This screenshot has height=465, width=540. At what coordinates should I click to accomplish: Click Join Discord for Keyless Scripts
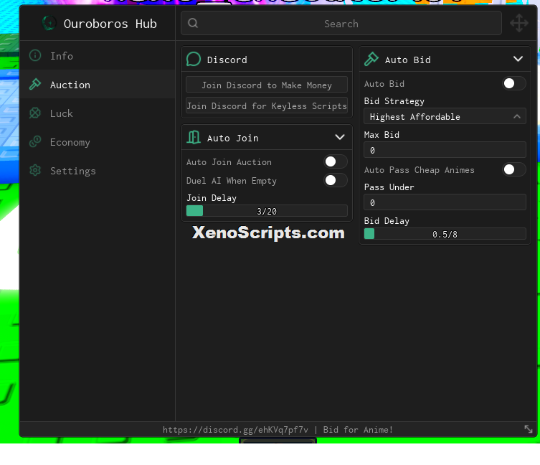(x=267, y=105)
